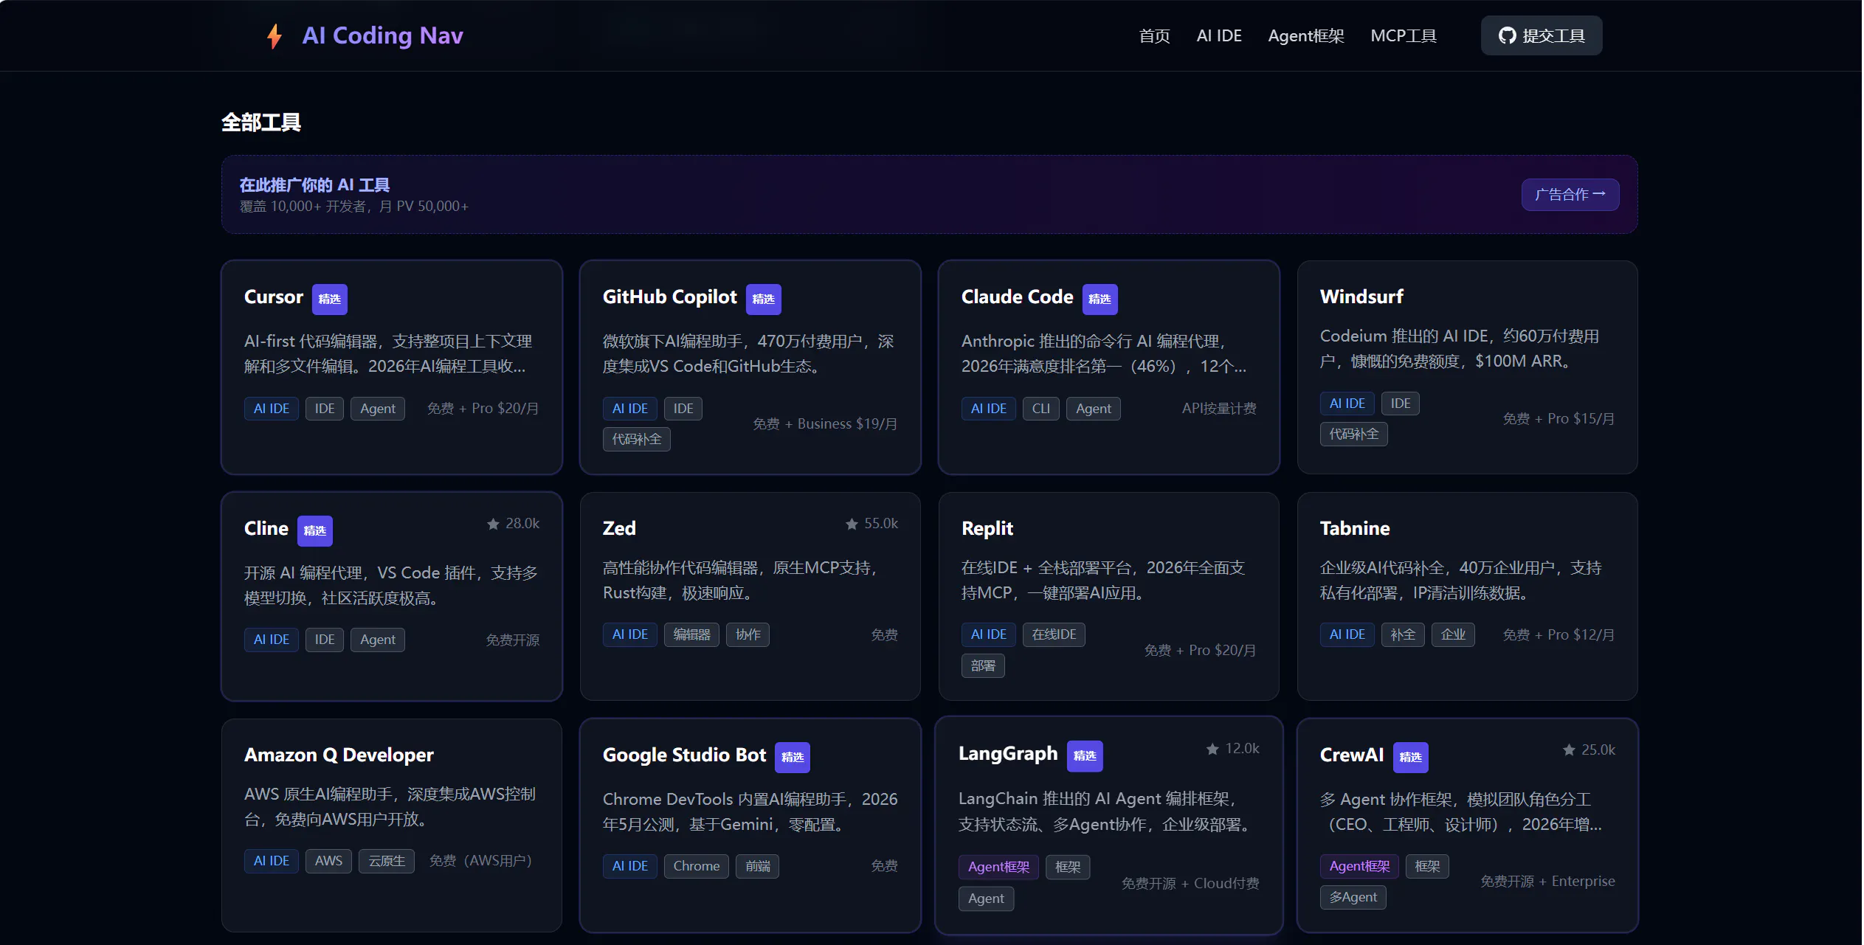This screenshot has width=1864, height=945.
Task: Click the star icon on Zed card
Action: pos(852,524)
